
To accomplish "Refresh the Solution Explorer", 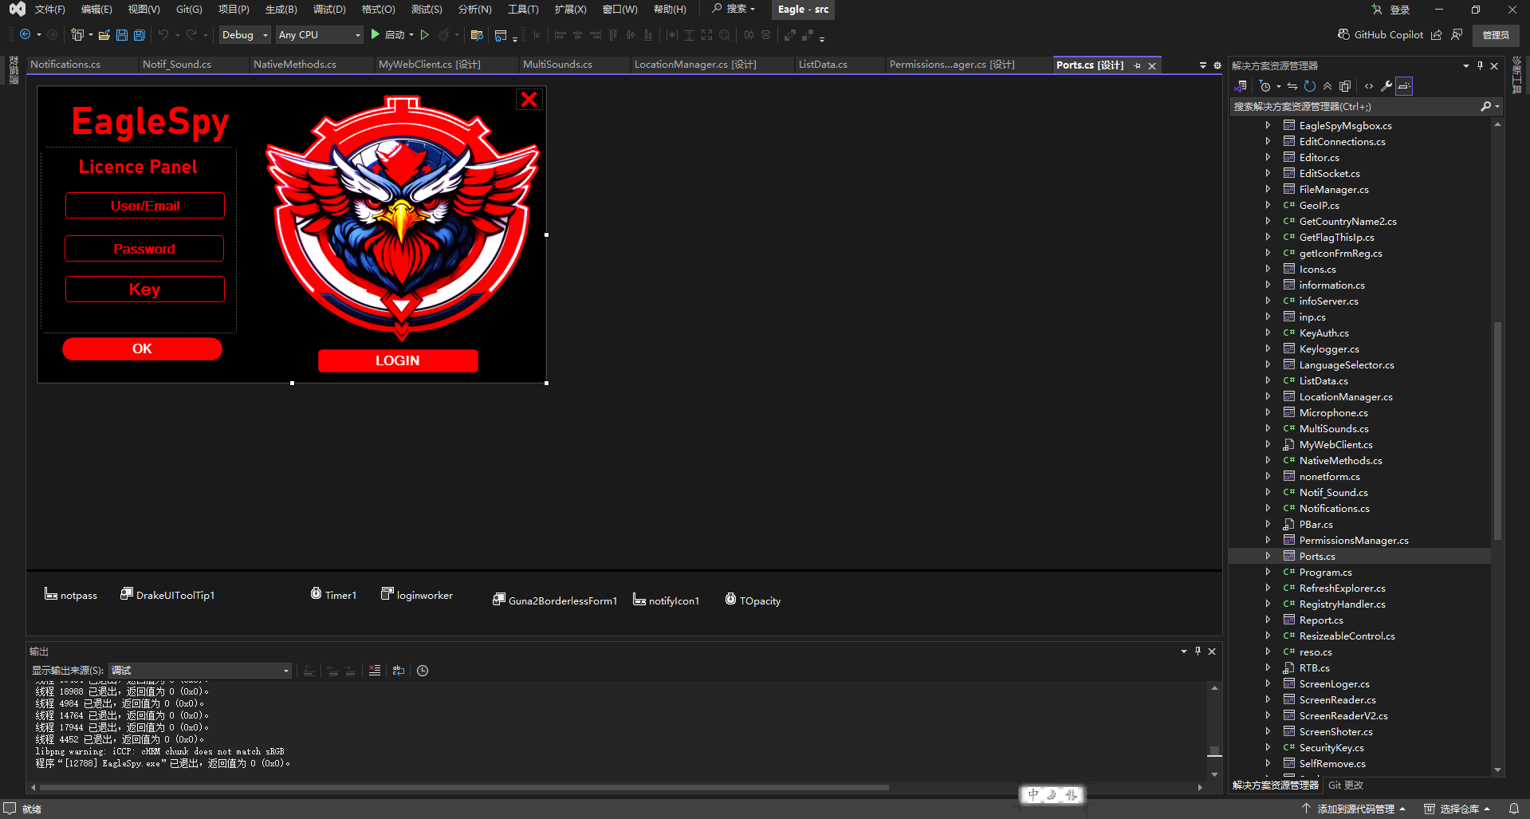I will [1310, 86].
